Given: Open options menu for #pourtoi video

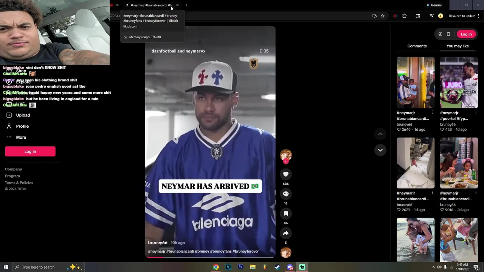Looking at the screenshot, I should click(x=476, y=113).
